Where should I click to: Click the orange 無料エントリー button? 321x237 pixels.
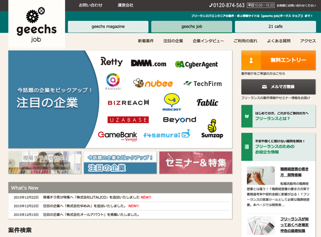(x=278, y=60)
